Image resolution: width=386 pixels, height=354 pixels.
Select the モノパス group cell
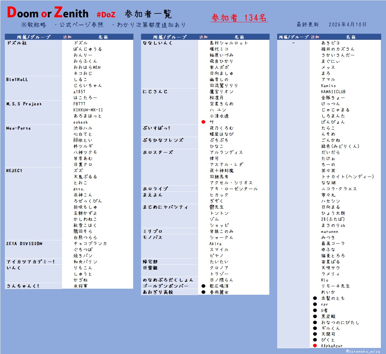pos(170,246)
